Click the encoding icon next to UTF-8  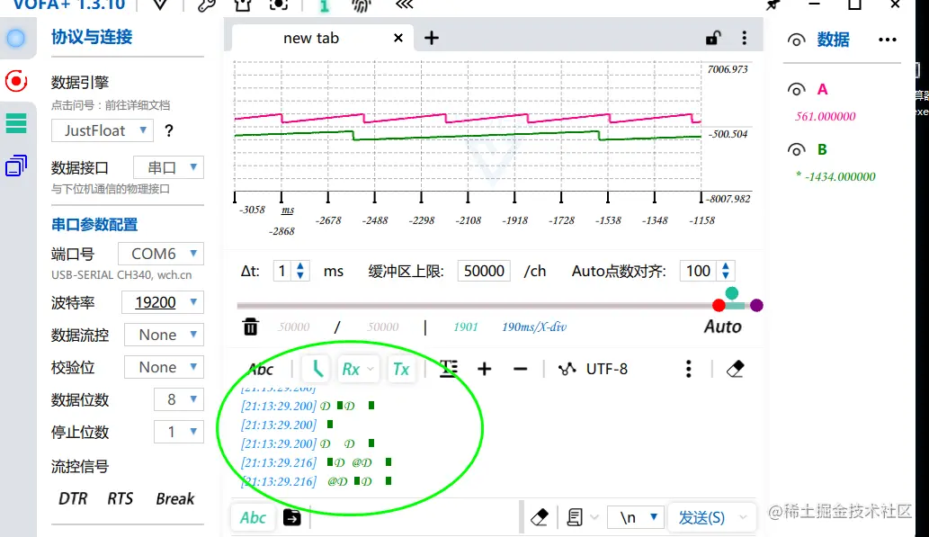click(x=567, y=369)
